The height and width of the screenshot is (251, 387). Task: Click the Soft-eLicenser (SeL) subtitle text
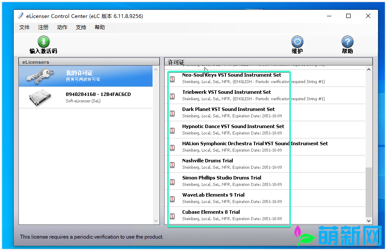pos(83,101)
